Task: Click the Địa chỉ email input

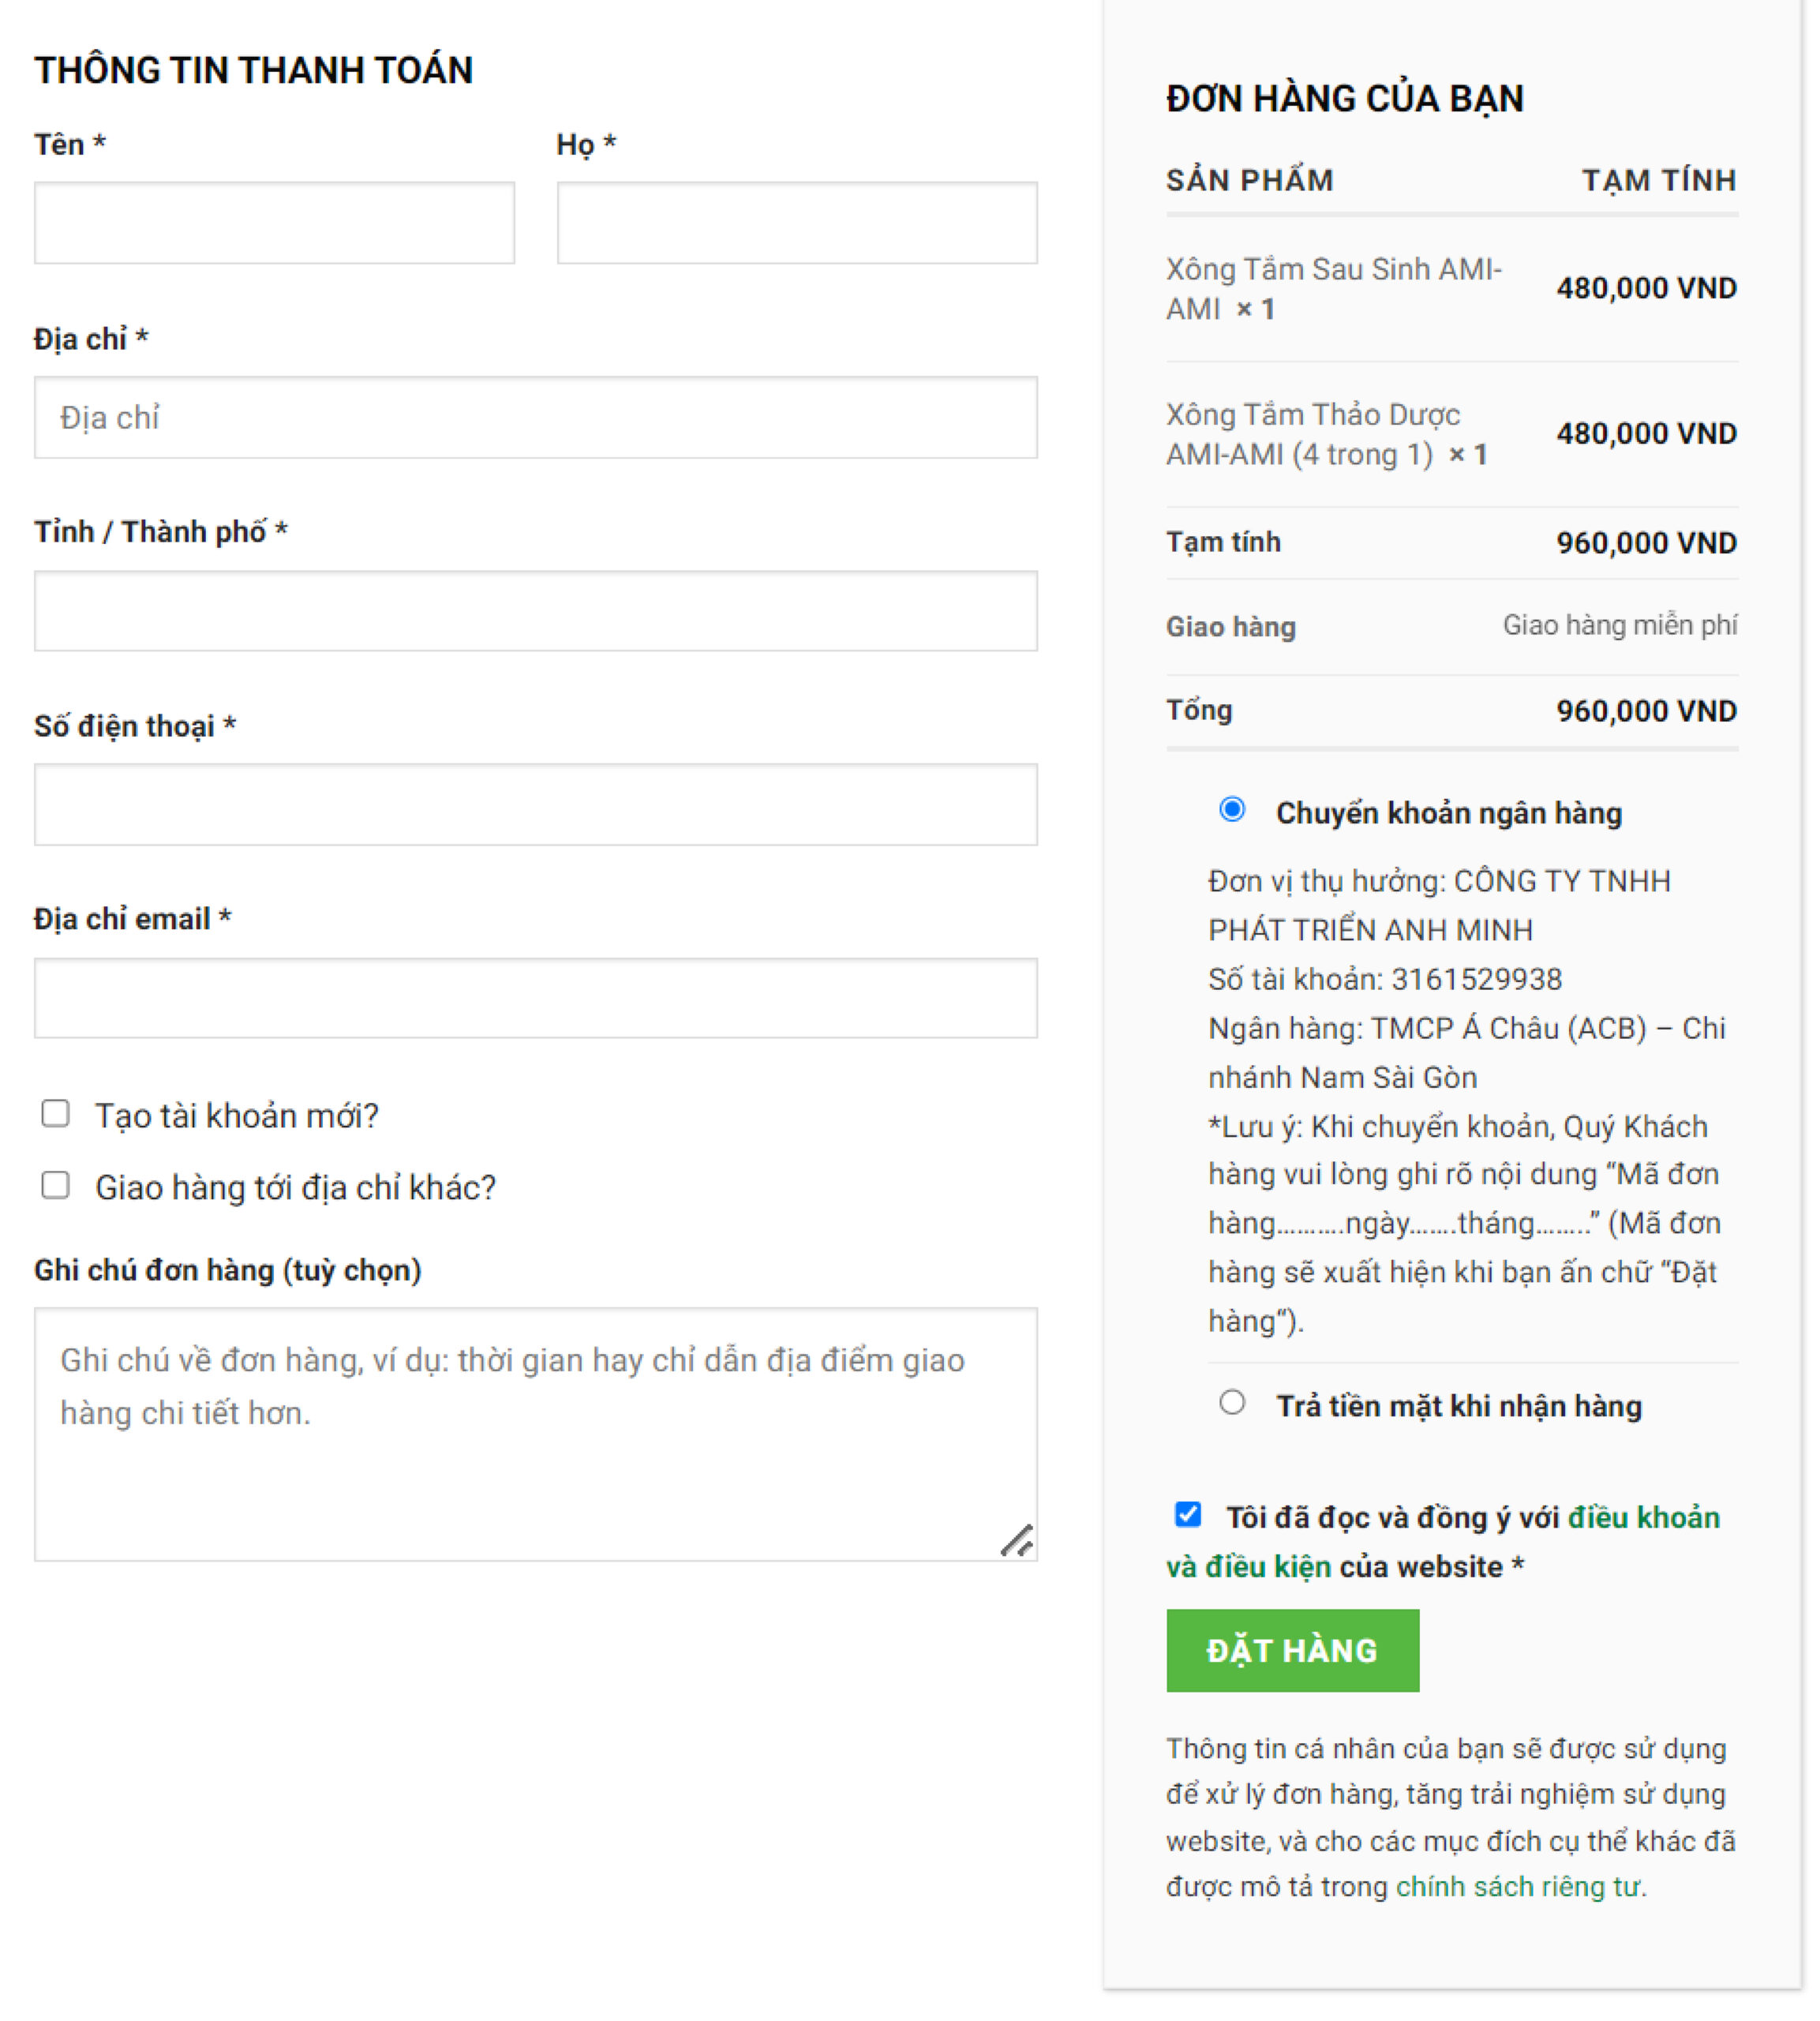Action: [535, 998]
